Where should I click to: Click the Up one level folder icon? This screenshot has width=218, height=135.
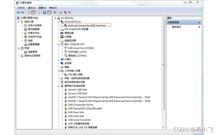(29, 13)
